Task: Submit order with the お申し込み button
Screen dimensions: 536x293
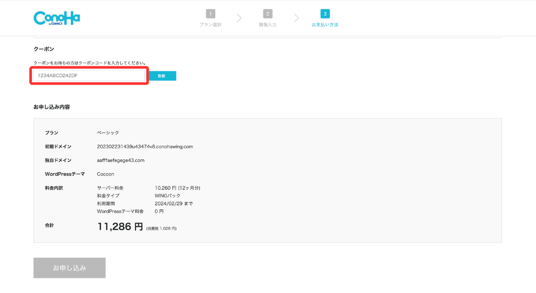Action: pos(70,268)
